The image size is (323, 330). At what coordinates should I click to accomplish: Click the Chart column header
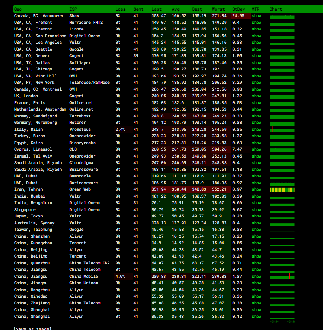[276, 9]
